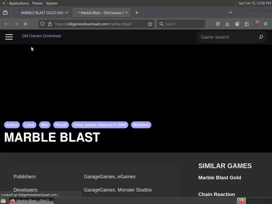Open the System menu
The width and height of the screenshot is (272, 204).
coord(52,3)
